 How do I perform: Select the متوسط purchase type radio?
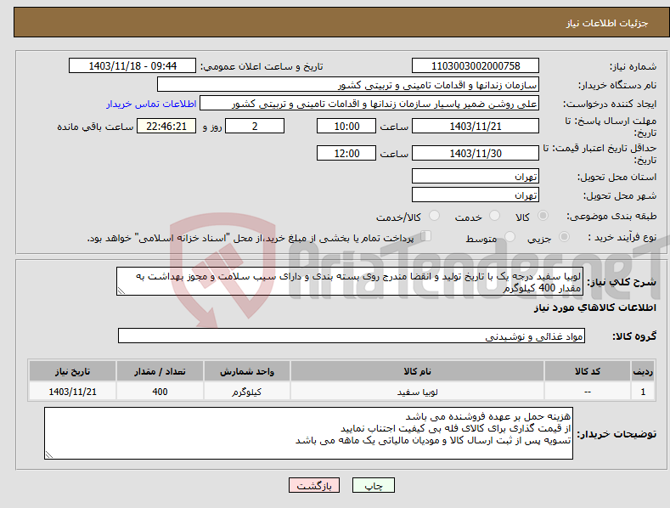(510, 236)
